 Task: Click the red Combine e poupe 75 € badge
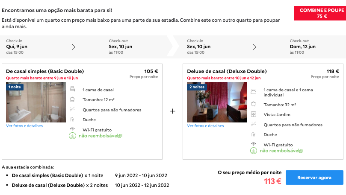pyautogui.click(x=320, y=13)
